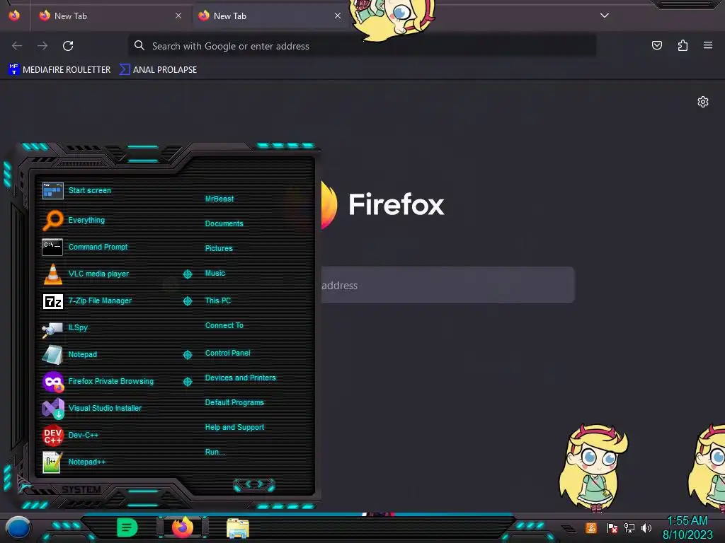Save page to Pocket

(657, 45)
